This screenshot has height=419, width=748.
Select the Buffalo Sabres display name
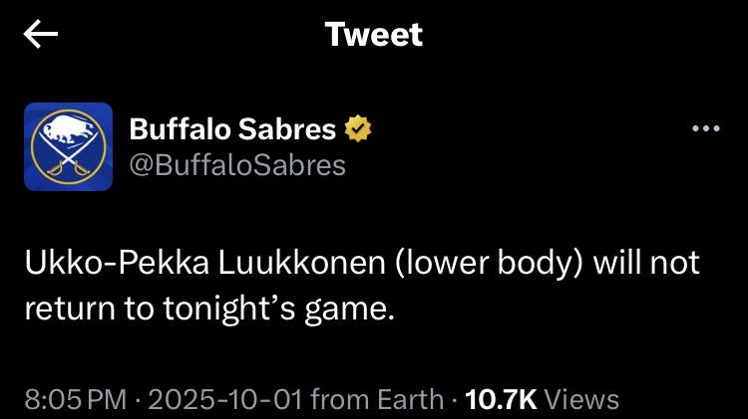coord(232,128)
